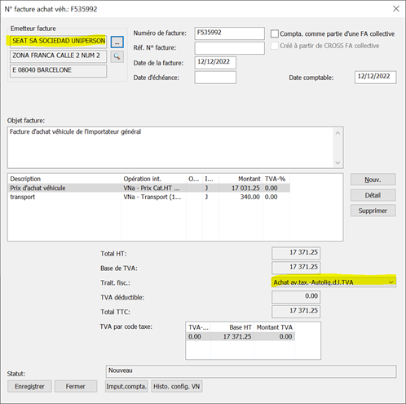Viewport: 406px width, 404px height.
Task: Select the Prix d'achat véhicule row
Action: tap(148, 188)
